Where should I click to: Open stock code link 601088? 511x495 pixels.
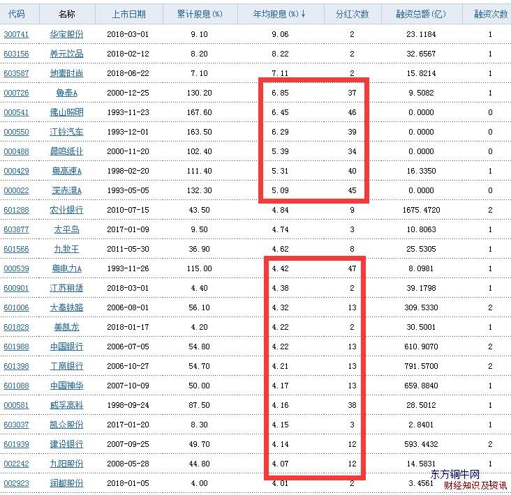pyautogui.click(x=16, y=386)
